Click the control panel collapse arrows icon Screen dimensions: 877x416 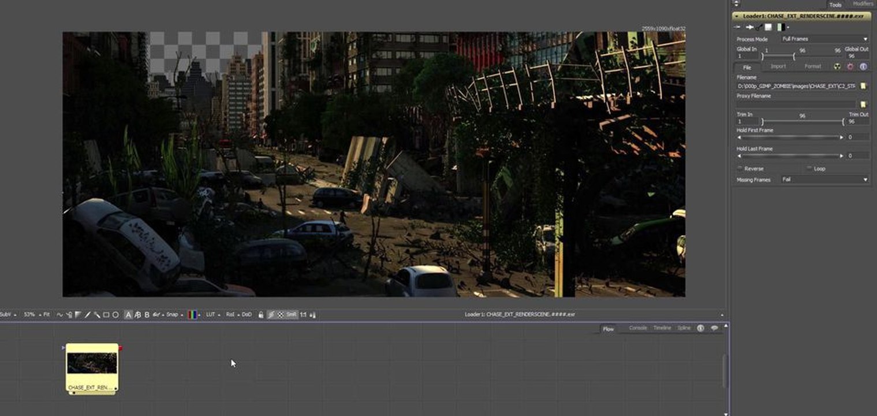(736, 3)
